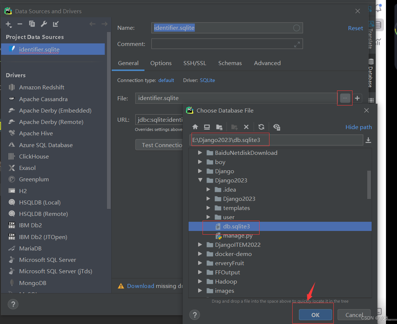Open driver settings via the wrench icon
The width and height of the screenshot is (397, 324).
click(x=44, y=24)
